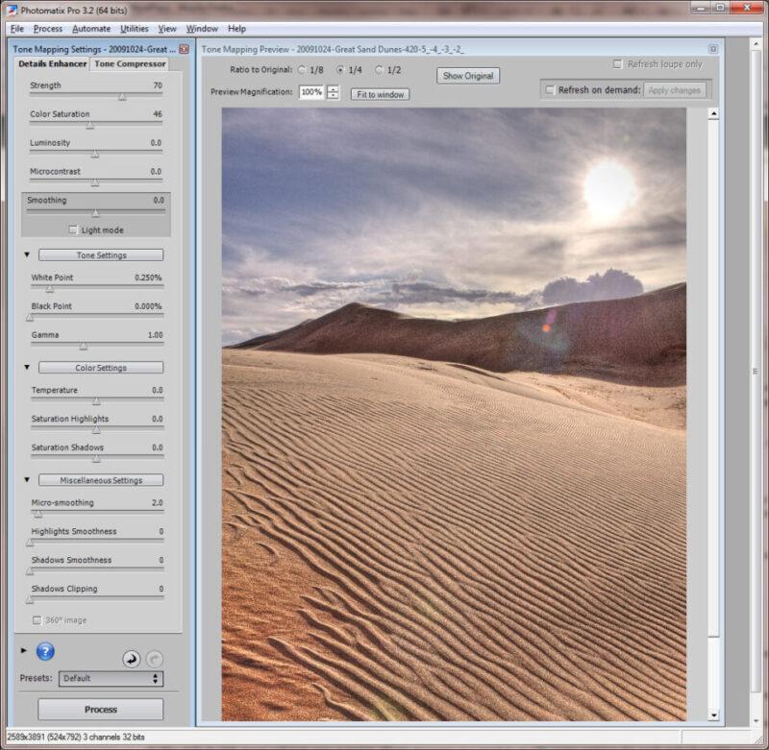The image size is (769, 750).
Task: Switch to the Tone Compressor tab
Action: [129, 64]
